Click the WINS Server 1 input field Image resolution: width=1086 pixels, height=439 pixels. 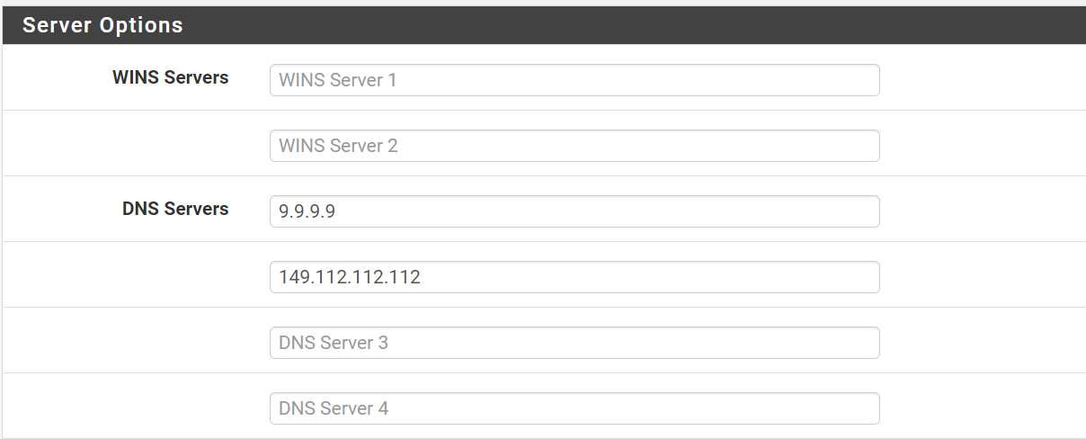pos(574,80)
